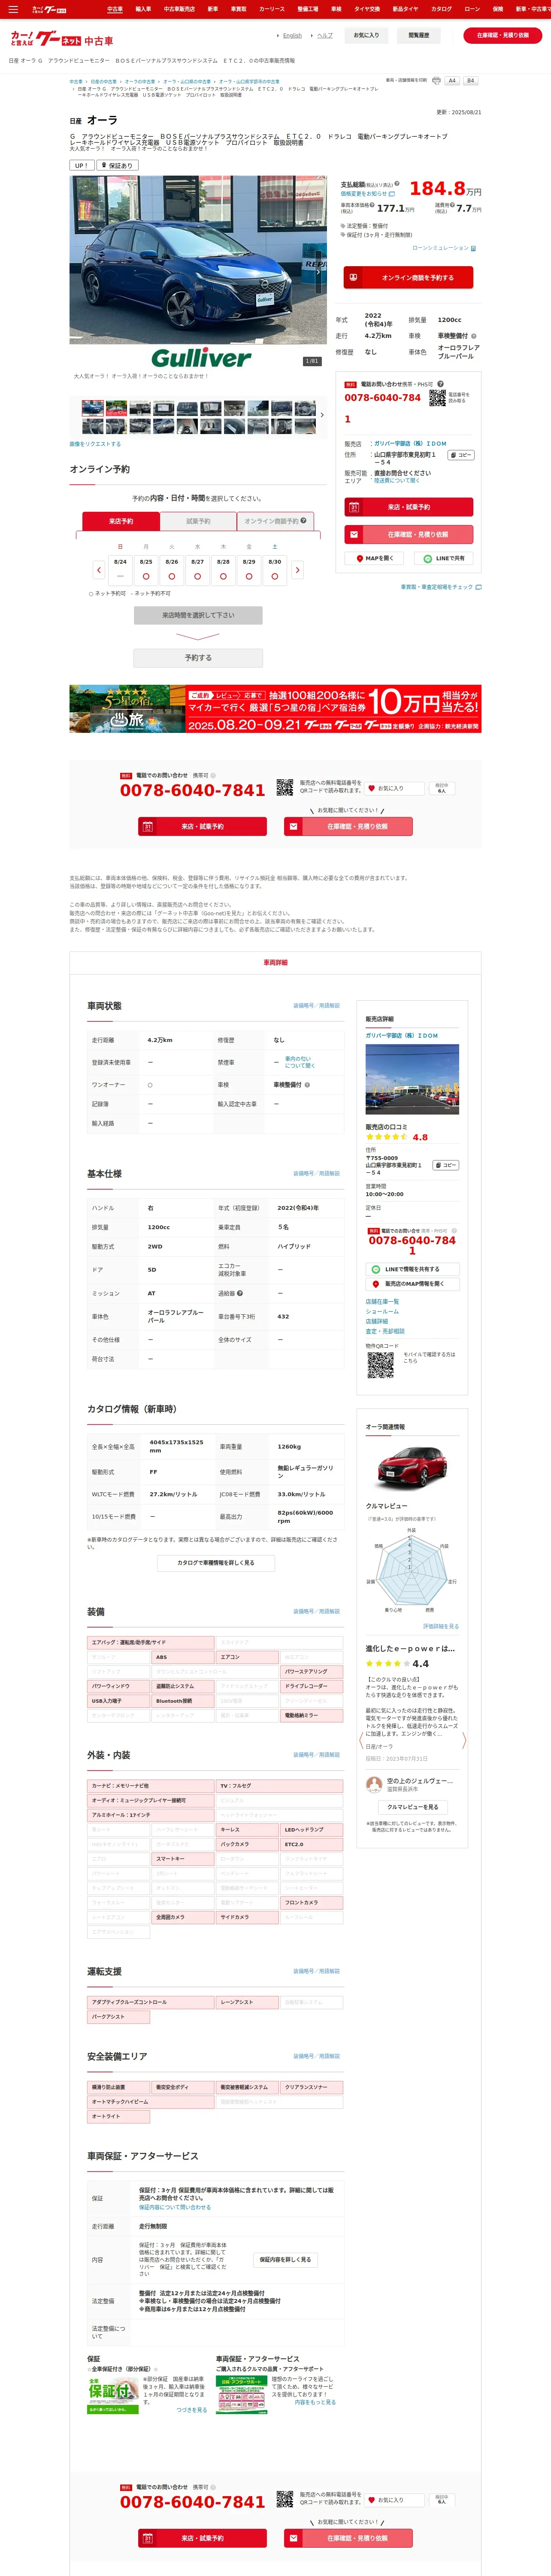Click the red Aura image in オーラ関連情報
The height and width of the screenshot is (2576, 551).
pos(412,1468)
